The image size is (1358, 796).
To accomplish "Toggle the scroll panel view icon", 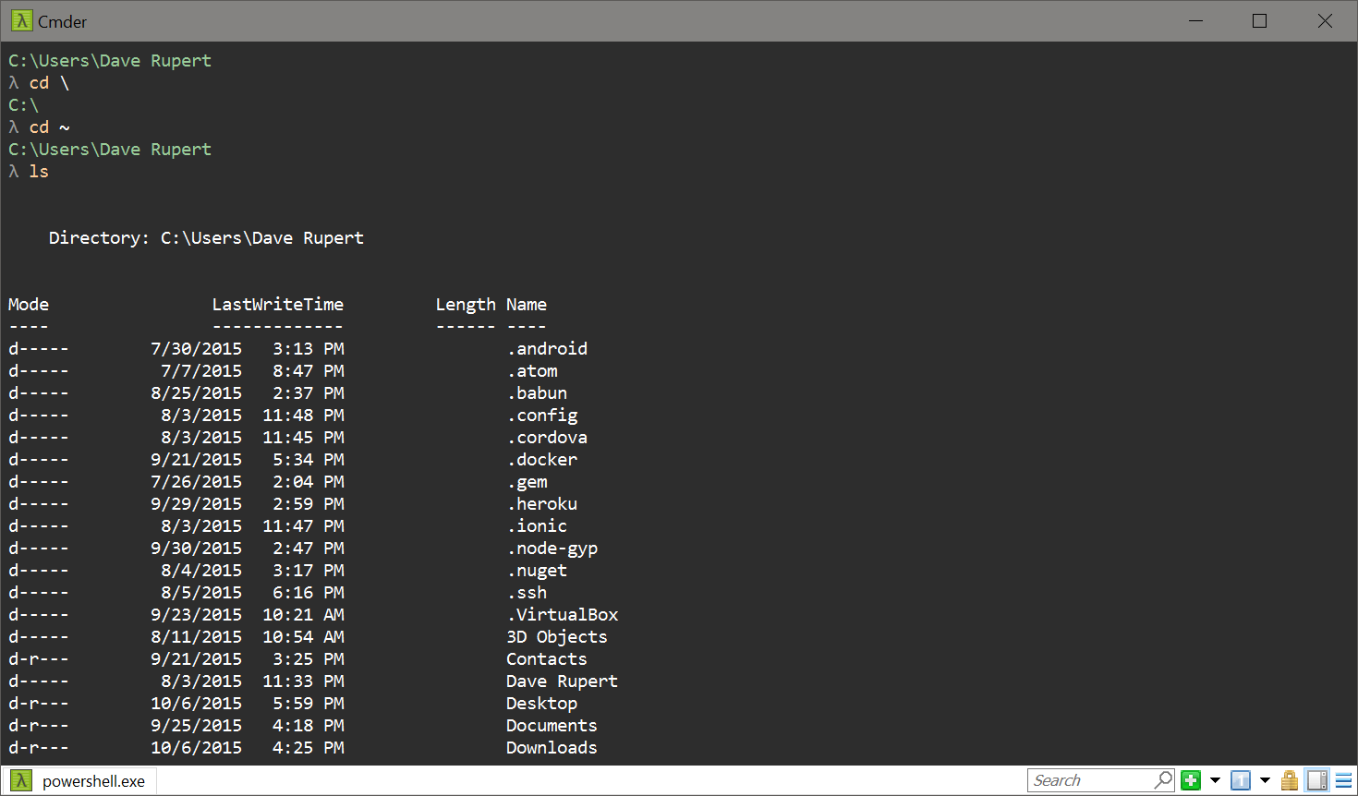I will pyautogui.click(x=1317, y=780).
